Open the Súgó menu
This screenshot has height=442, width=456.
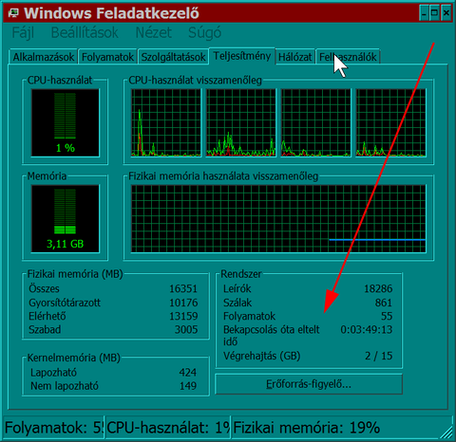(204, 33)
